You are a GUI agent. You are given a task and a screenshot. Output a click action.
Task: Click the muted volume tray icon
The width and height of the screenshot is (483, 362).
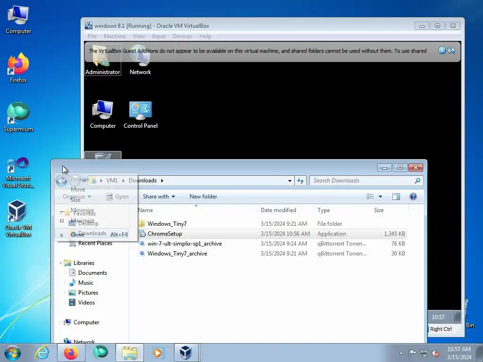435,353
